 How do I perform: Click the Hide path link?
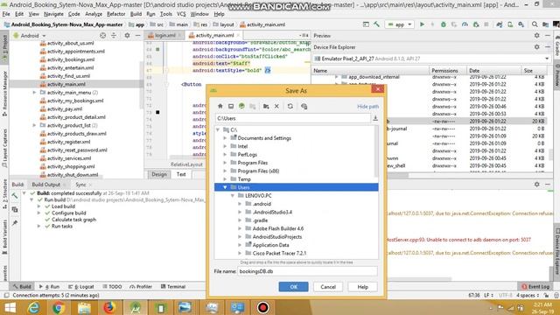(367, 107)
